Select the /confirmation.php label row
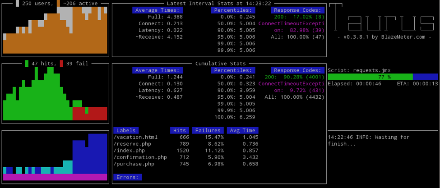This screenshot has height=188, width=440. pyautogui.click(x=186, y=157)
